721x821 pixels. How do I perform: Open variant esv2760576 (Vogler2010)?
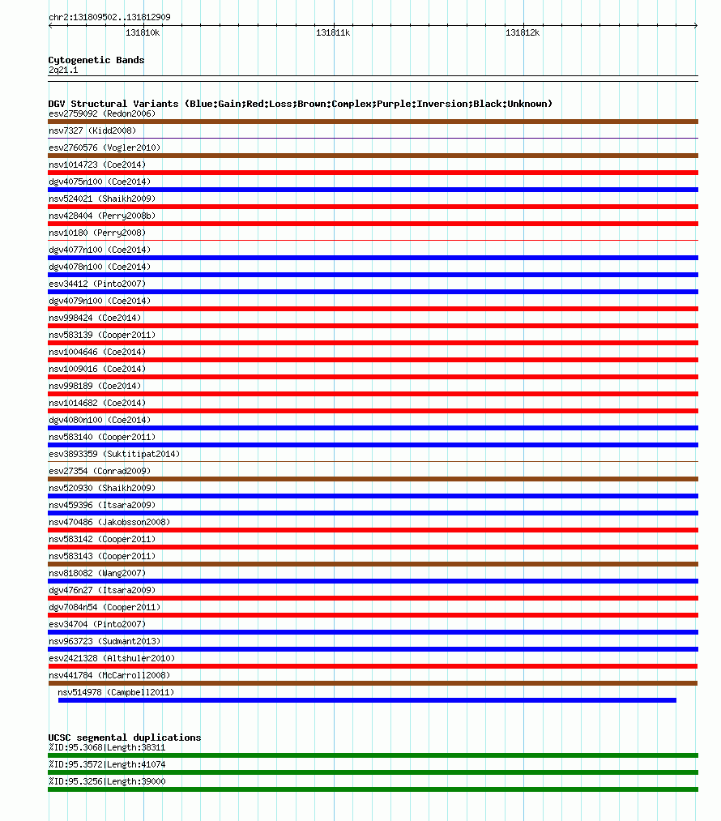pos(105,148)
